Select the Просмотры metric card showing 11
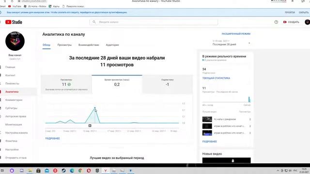The width and height of the screenshot is (310, 174). 66,84
